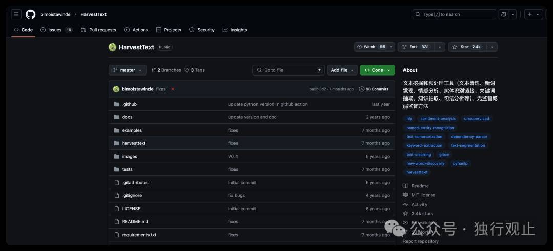Open the Insights tab
Viewport: 553px width, 251px height.
(235, 30)
